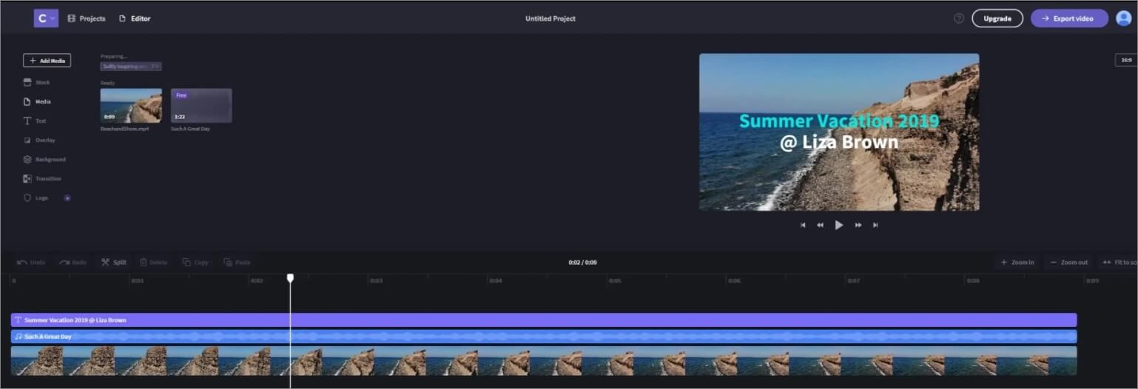The width and height of the screenshot is (1138, 389).
Task: Open the help question mark icon
Action: point(959,18)
